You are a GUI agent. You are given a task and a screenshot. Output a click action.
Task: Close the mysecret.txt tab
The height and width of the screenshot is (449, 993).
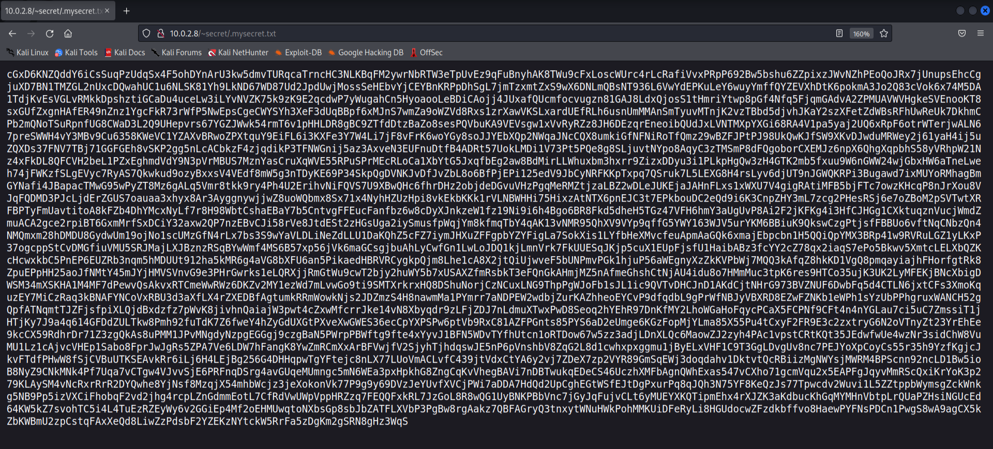(107, 11)
